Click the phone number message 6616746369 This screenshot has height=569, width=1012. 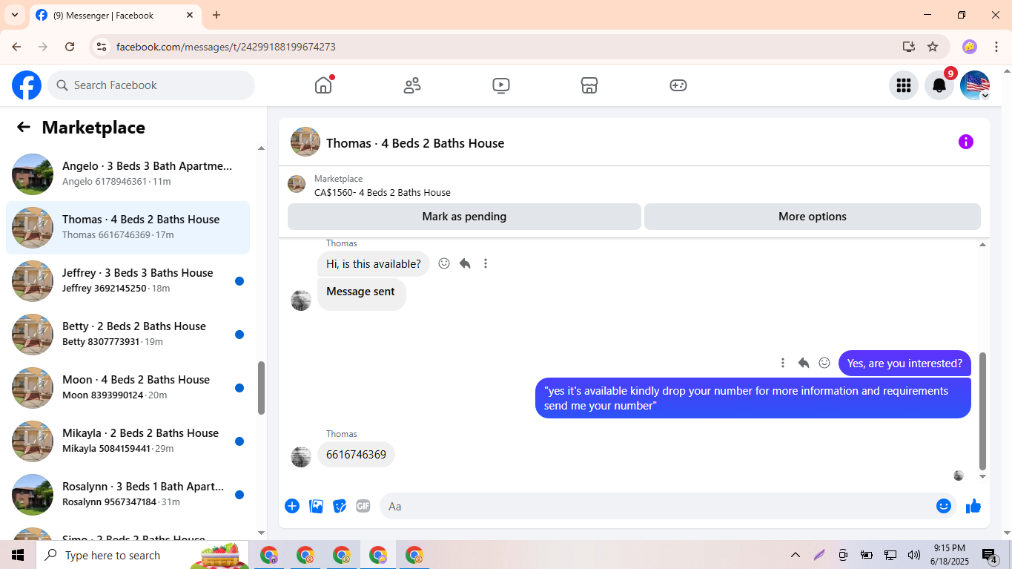pos(356,454)
